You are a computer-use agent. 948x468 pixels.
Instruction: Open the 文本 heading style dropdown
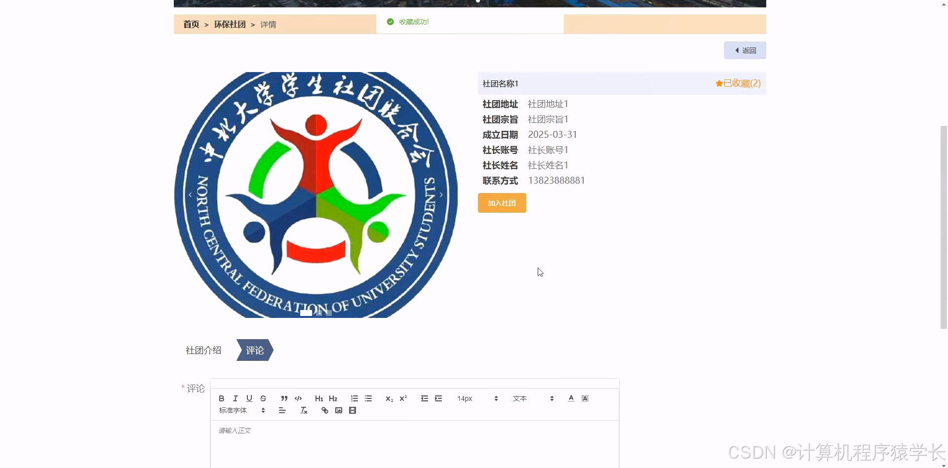pos(533,398)
